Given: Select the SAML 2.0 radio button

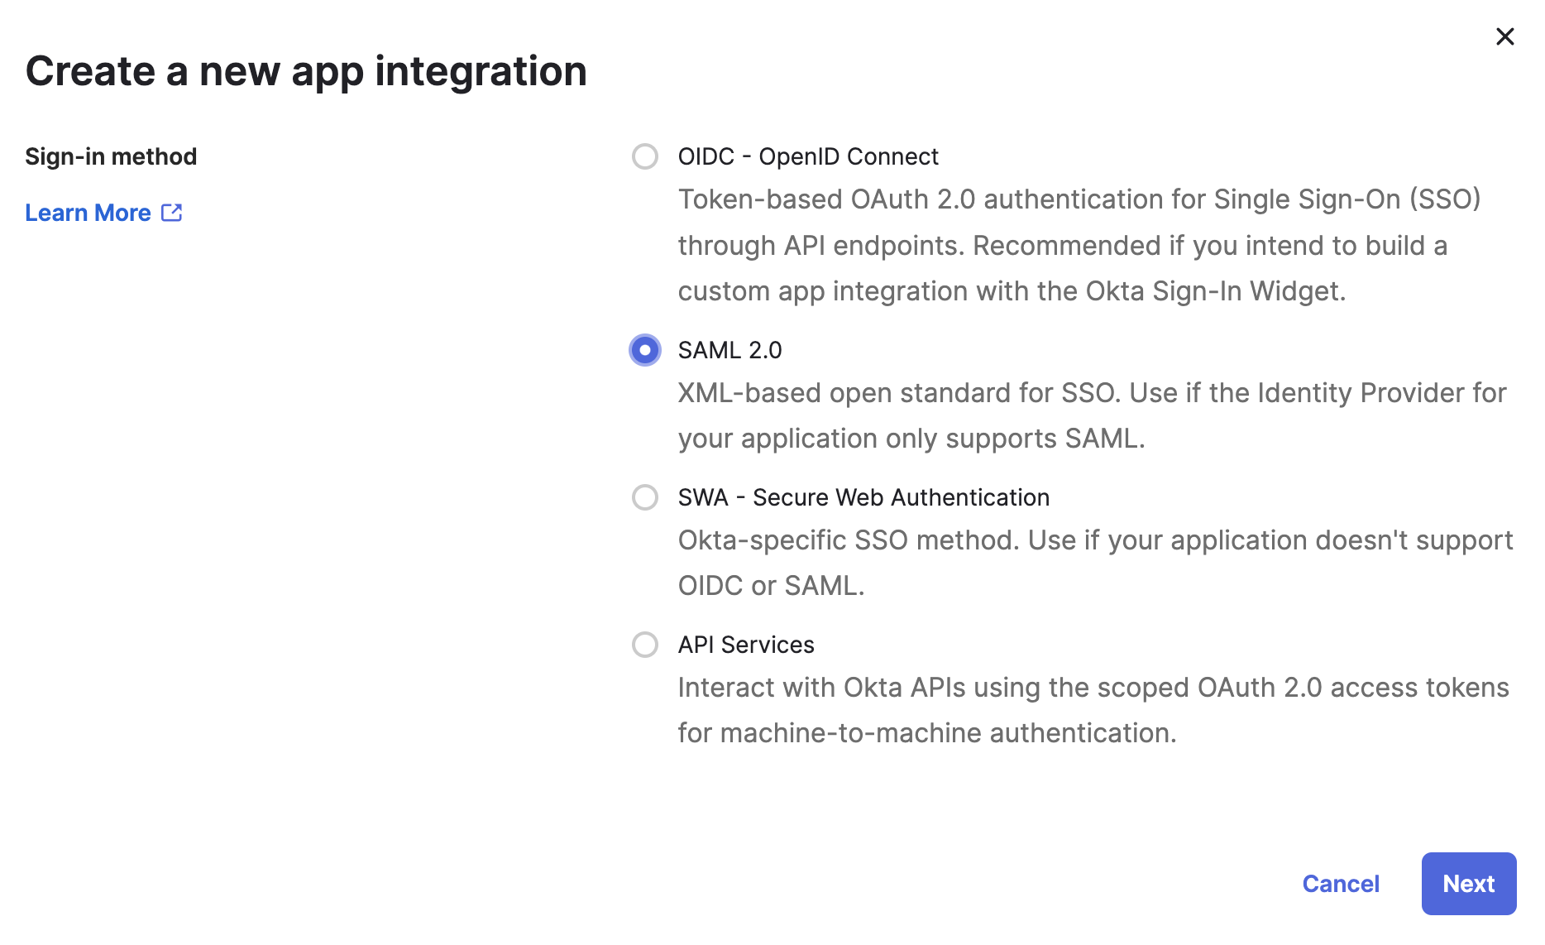Looking at the screenshot, I should (645, 350).
